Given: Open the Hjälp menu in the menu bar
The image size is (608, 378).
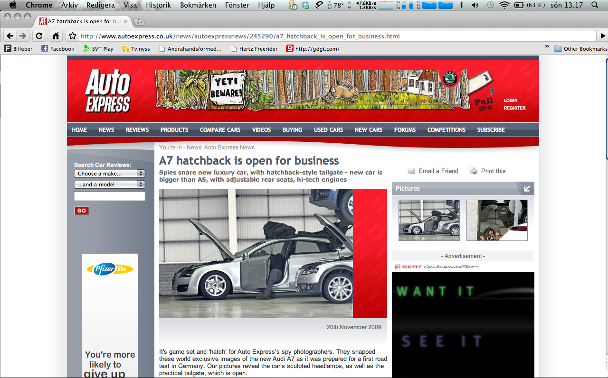Looking at the screenshot, I should 266,5.
